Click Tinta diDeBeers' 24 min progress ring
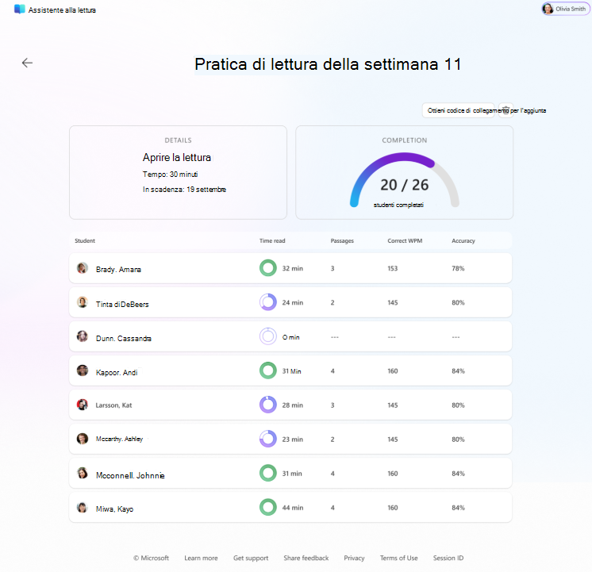This screenshot has height=572, width=592. pyautogui.click(x=268, y=302)
